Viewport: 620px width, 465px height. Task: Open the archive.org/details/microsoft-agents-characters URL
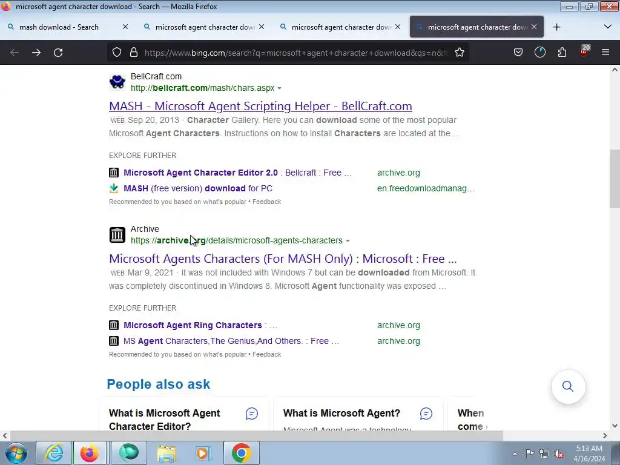pyautogui.click(x=237, y=240)
